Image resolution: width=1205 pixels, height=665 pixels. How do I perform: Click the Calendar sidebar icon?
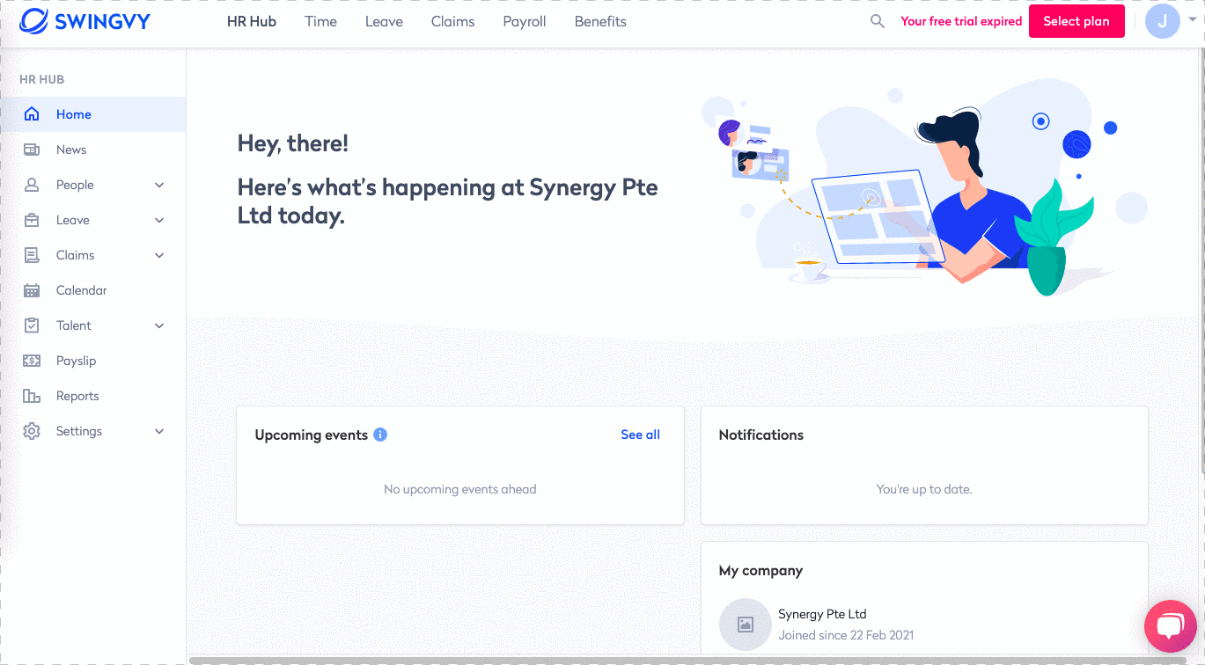pos(32,290)
